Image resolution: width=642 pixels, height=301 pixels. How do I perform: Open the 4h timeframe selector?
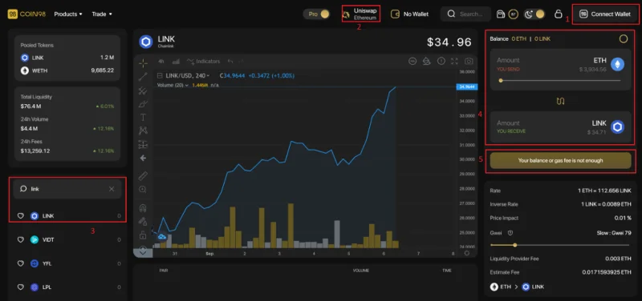[161, 62]
